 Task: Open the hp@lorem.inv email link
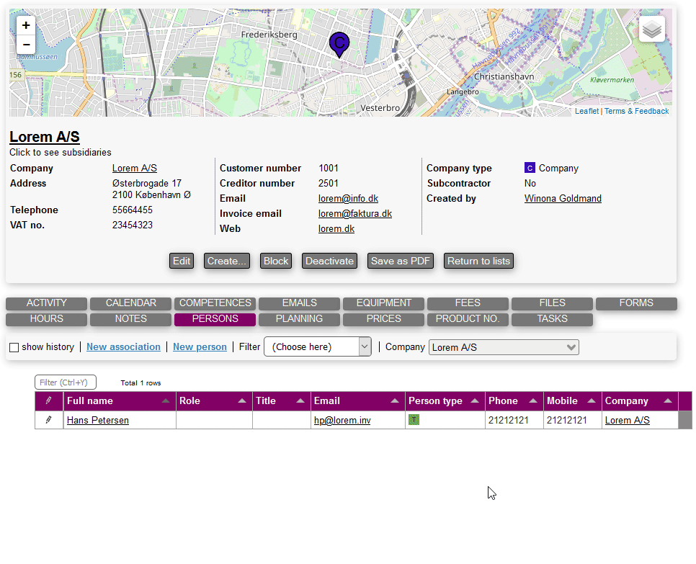click(342, 420)
